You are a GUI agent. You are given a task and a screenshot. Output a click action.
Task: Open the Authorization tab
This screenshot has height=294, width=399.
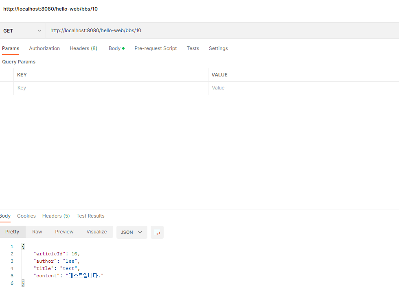point(44,48)
